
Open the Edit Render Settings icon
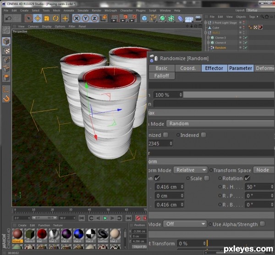[x=133, y=18]
